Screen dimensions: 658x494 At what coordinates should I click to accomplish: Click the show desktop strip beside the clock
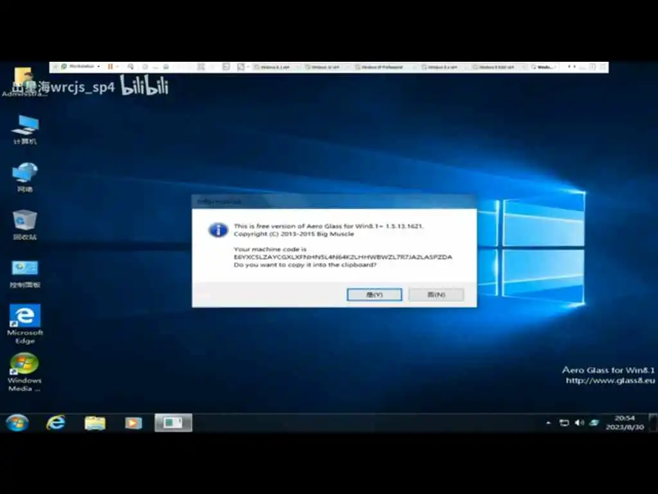pyautogui.click(x=653, y=423)
